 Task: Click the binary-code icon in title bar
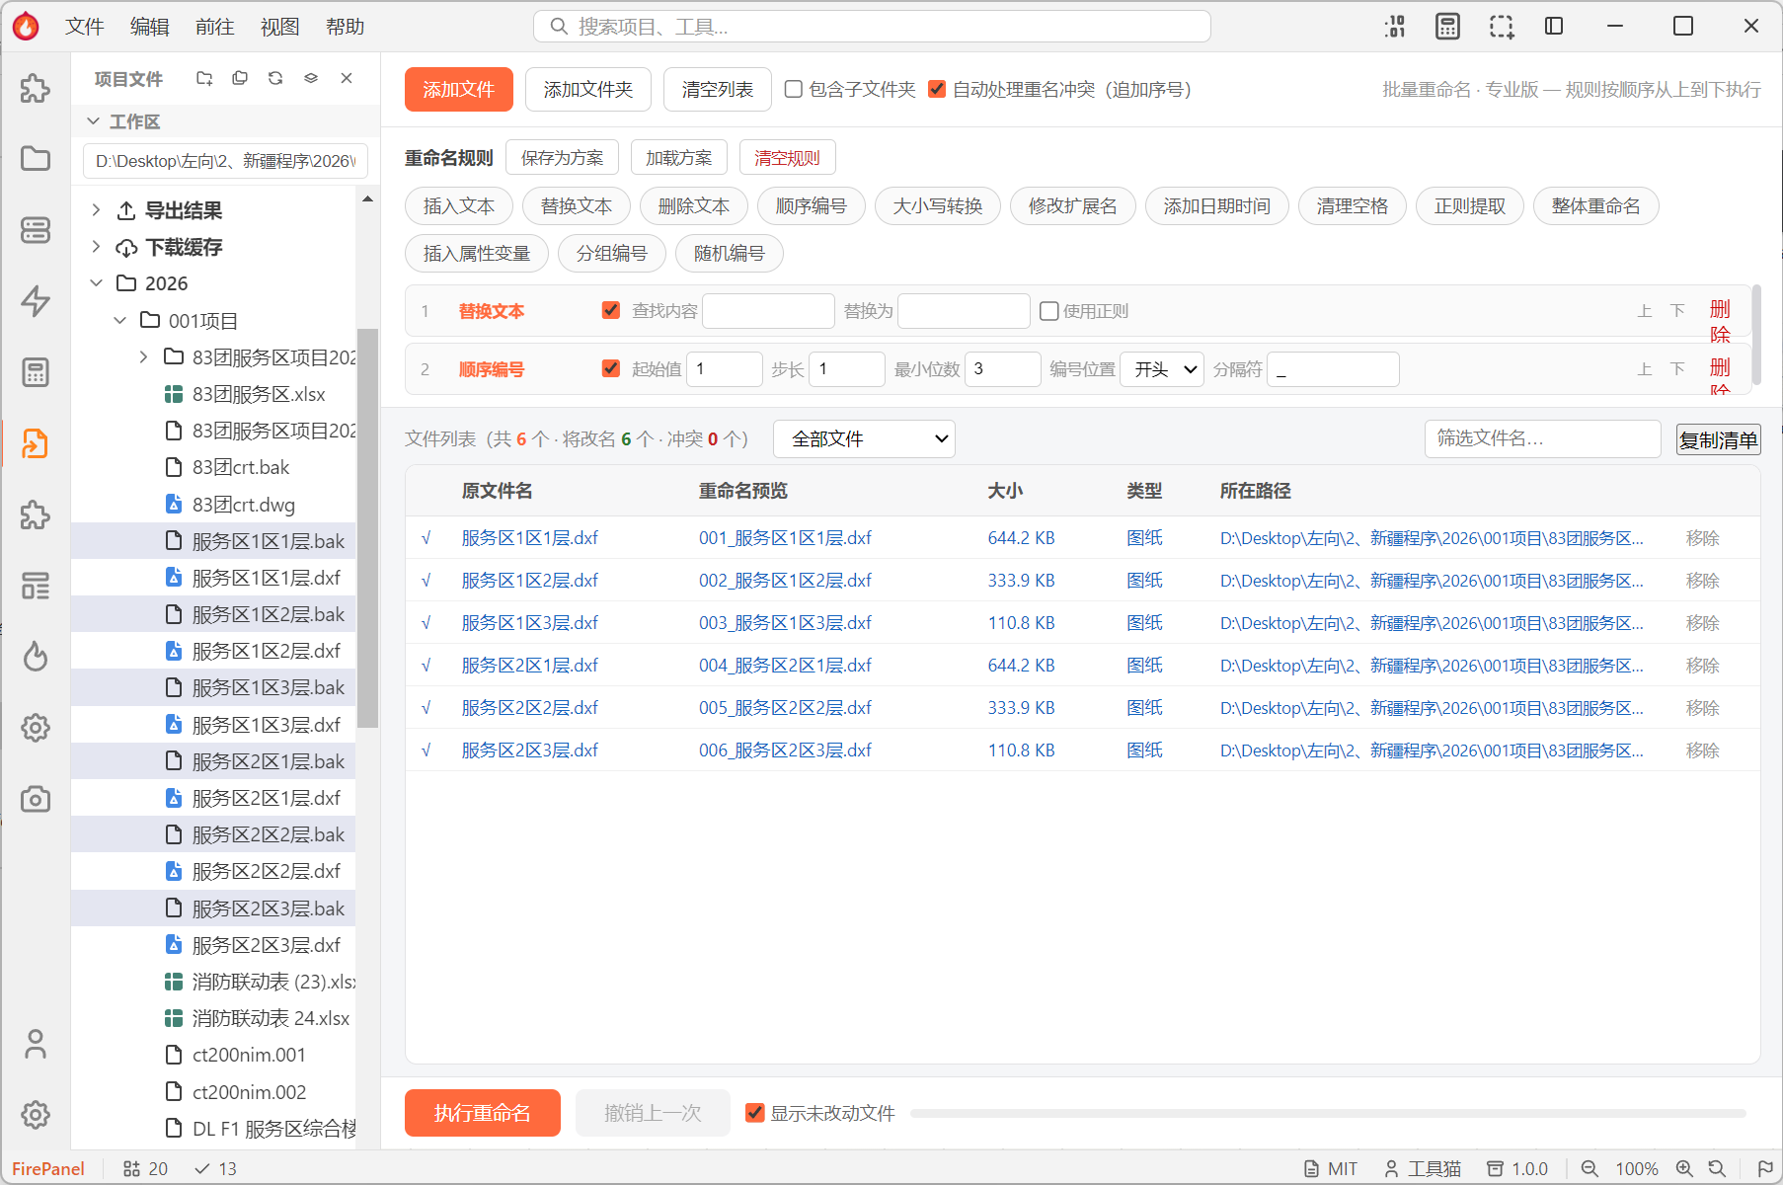tap(1395, 27)
